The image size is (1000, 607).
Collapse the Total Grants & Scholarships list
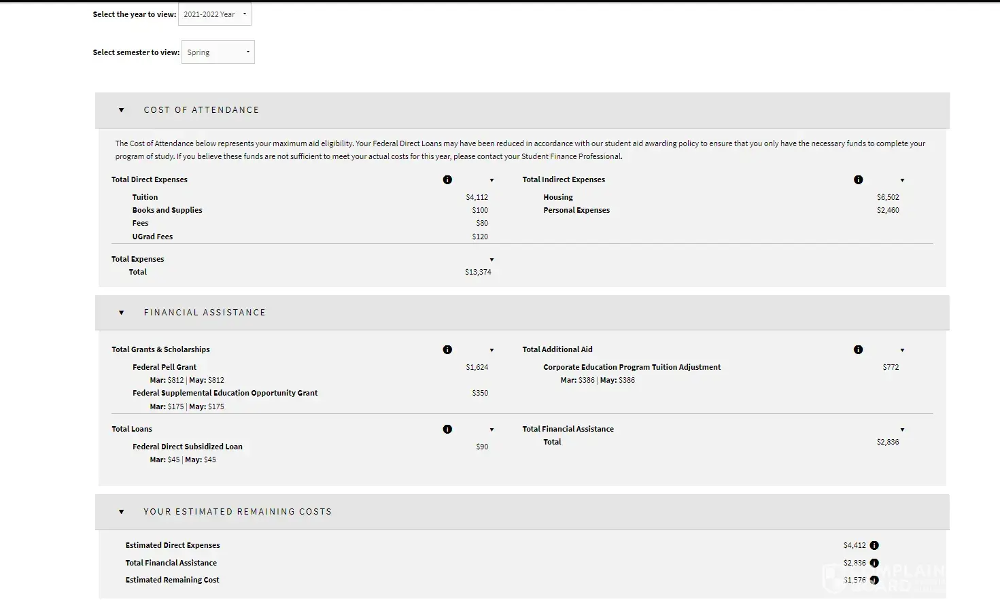[x=492, y=351]
